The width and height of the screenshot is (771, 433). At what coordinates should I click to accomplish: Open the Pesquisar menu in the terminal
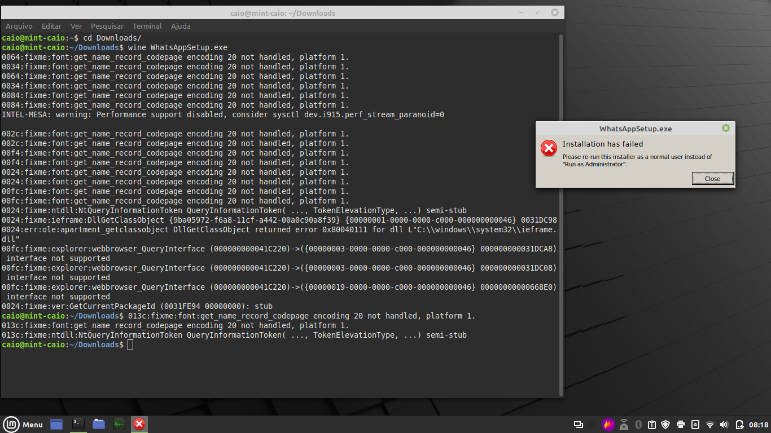tap(107, 26)
